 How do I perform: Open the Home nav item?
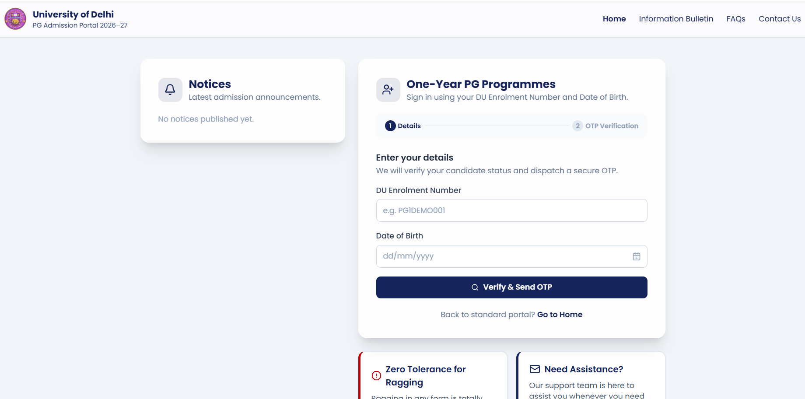tap(614, 19)
